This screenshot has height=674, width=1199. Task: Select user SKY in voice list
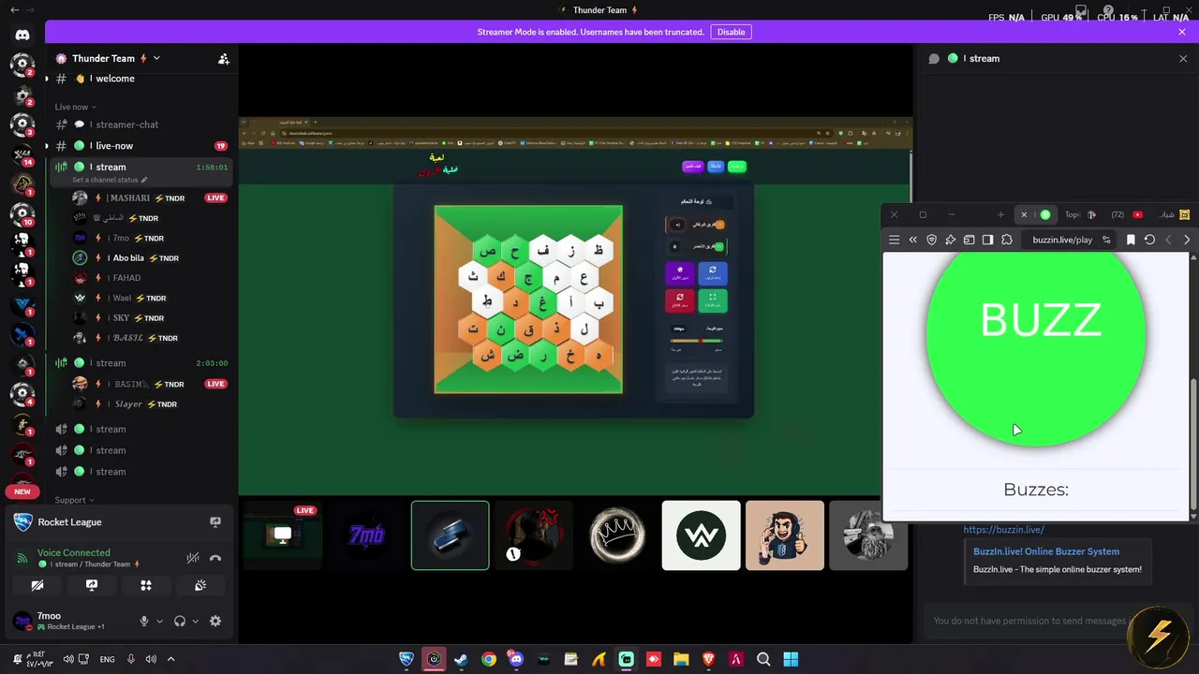point(150,318)
